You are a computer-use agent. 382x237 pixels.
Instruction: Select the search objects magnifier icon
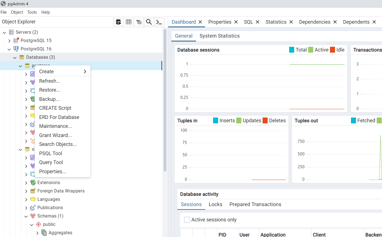pyautogui.click(x=149, y=22)
